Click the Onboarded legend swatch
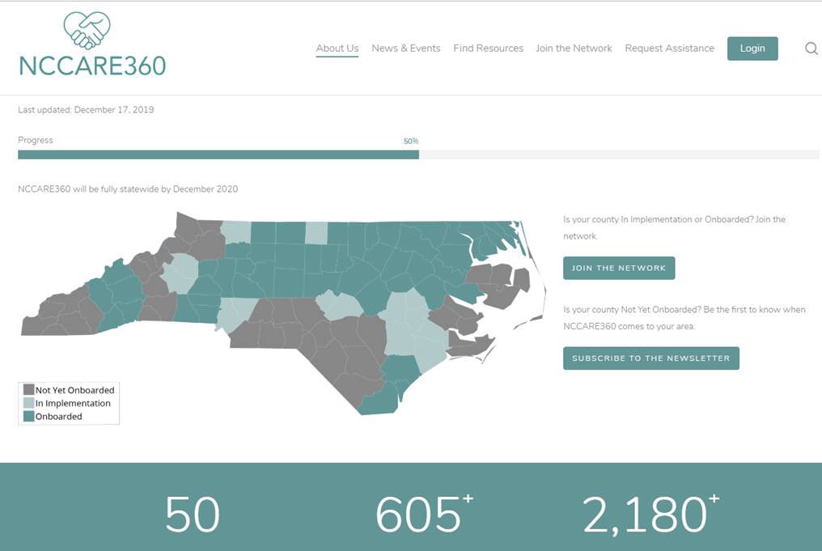822x551 pixels. click(x=29, y=416)
